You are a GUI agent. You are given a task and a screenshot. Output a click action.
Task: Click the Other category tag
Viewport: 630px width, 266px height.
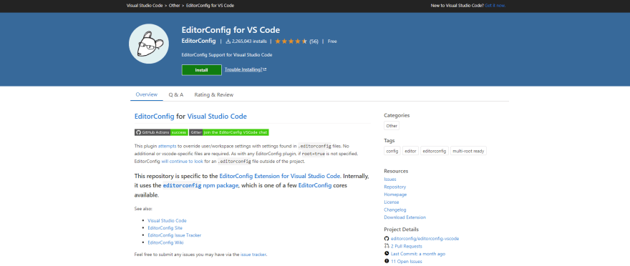[392, 126]
